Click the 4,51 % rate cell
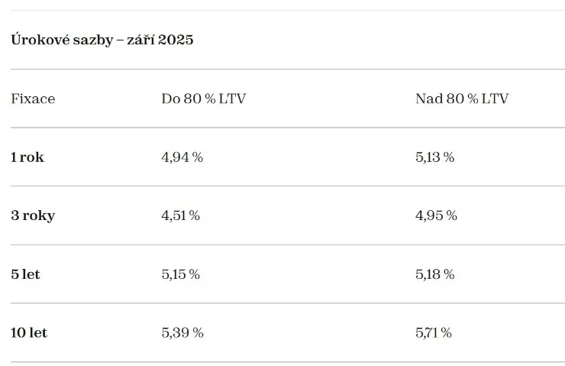The image size is (565, 366). tap(180, 215)
